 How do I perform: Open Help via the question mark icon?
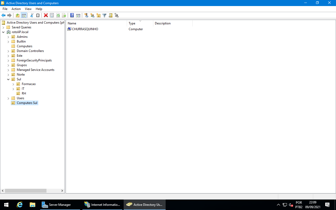click(72, 15)
